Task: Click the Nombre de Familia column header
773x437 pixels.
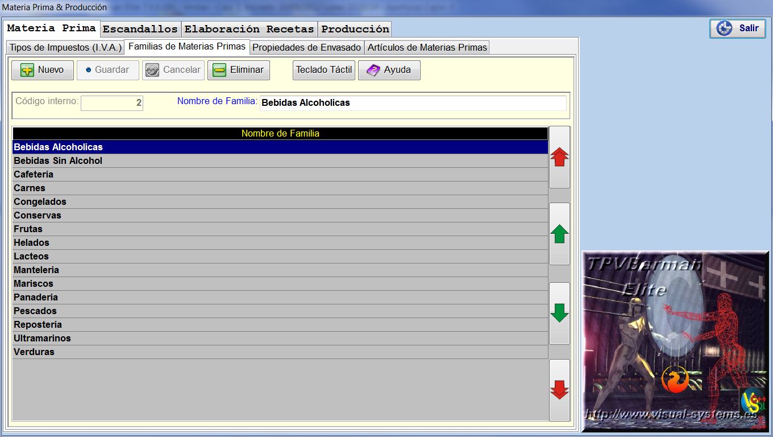Action: (280, 134)
